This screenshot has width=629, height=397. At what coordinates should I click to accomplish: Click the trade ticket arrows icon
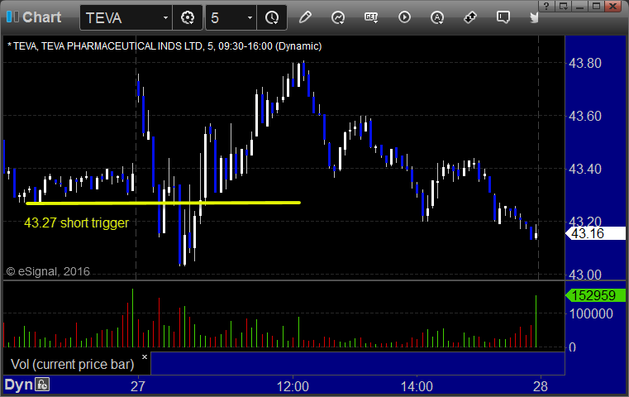point(469,17)
